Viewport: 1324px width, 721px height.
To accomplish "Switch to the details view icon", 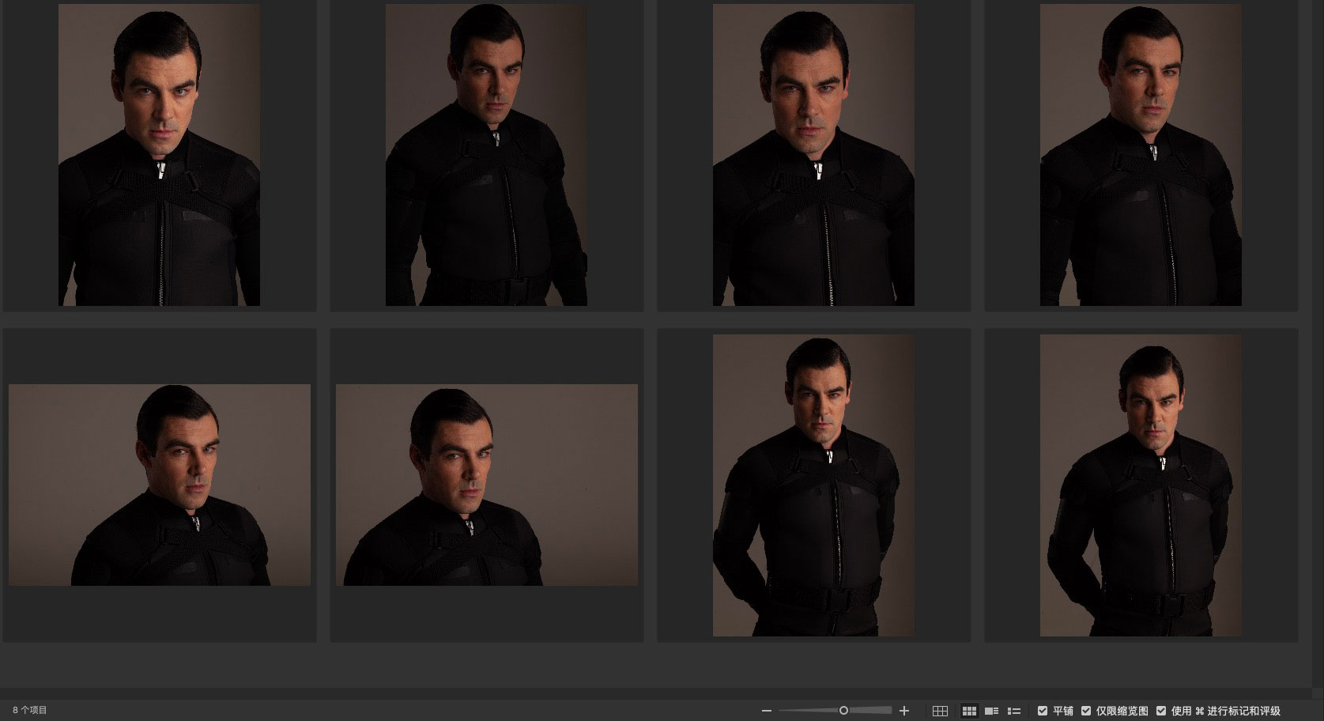I will (x=991, y=711).
